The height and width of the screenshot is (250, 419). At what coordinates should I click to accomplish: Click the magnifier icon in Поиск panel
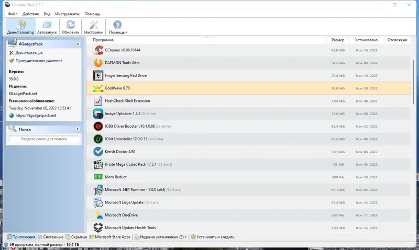point(12,128)
